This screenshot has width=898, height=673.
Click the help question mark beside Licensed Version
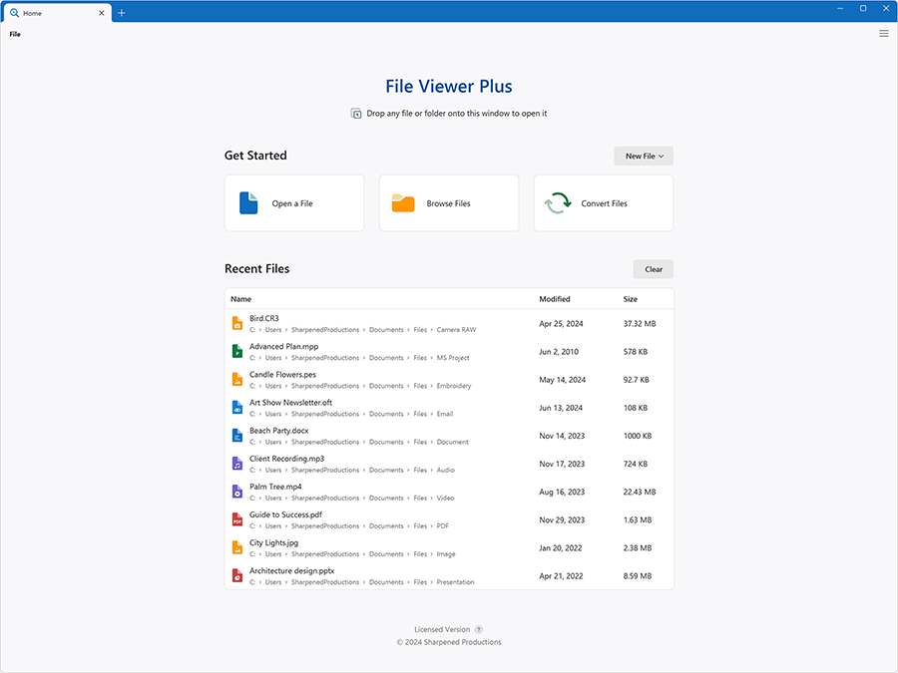coord(479,629)
